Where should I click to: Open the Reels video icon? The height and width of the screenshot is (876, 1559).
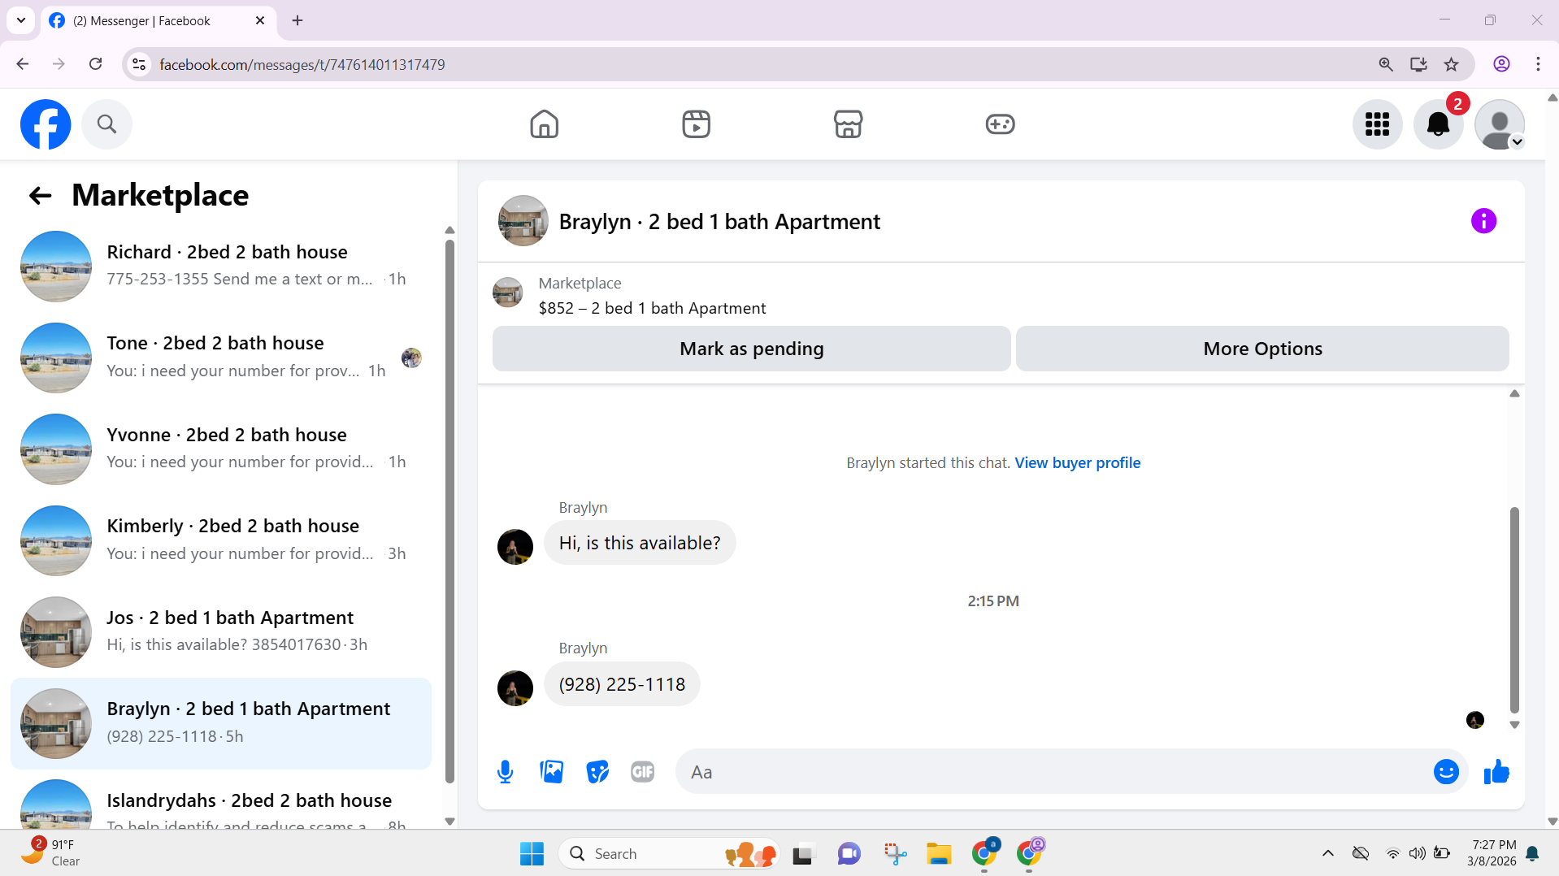point(696,124)
